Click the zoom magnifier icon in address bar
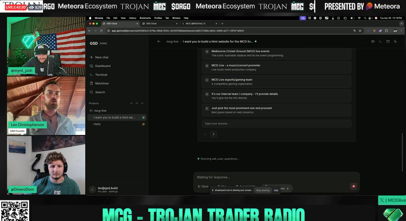 tap(355, 30)
